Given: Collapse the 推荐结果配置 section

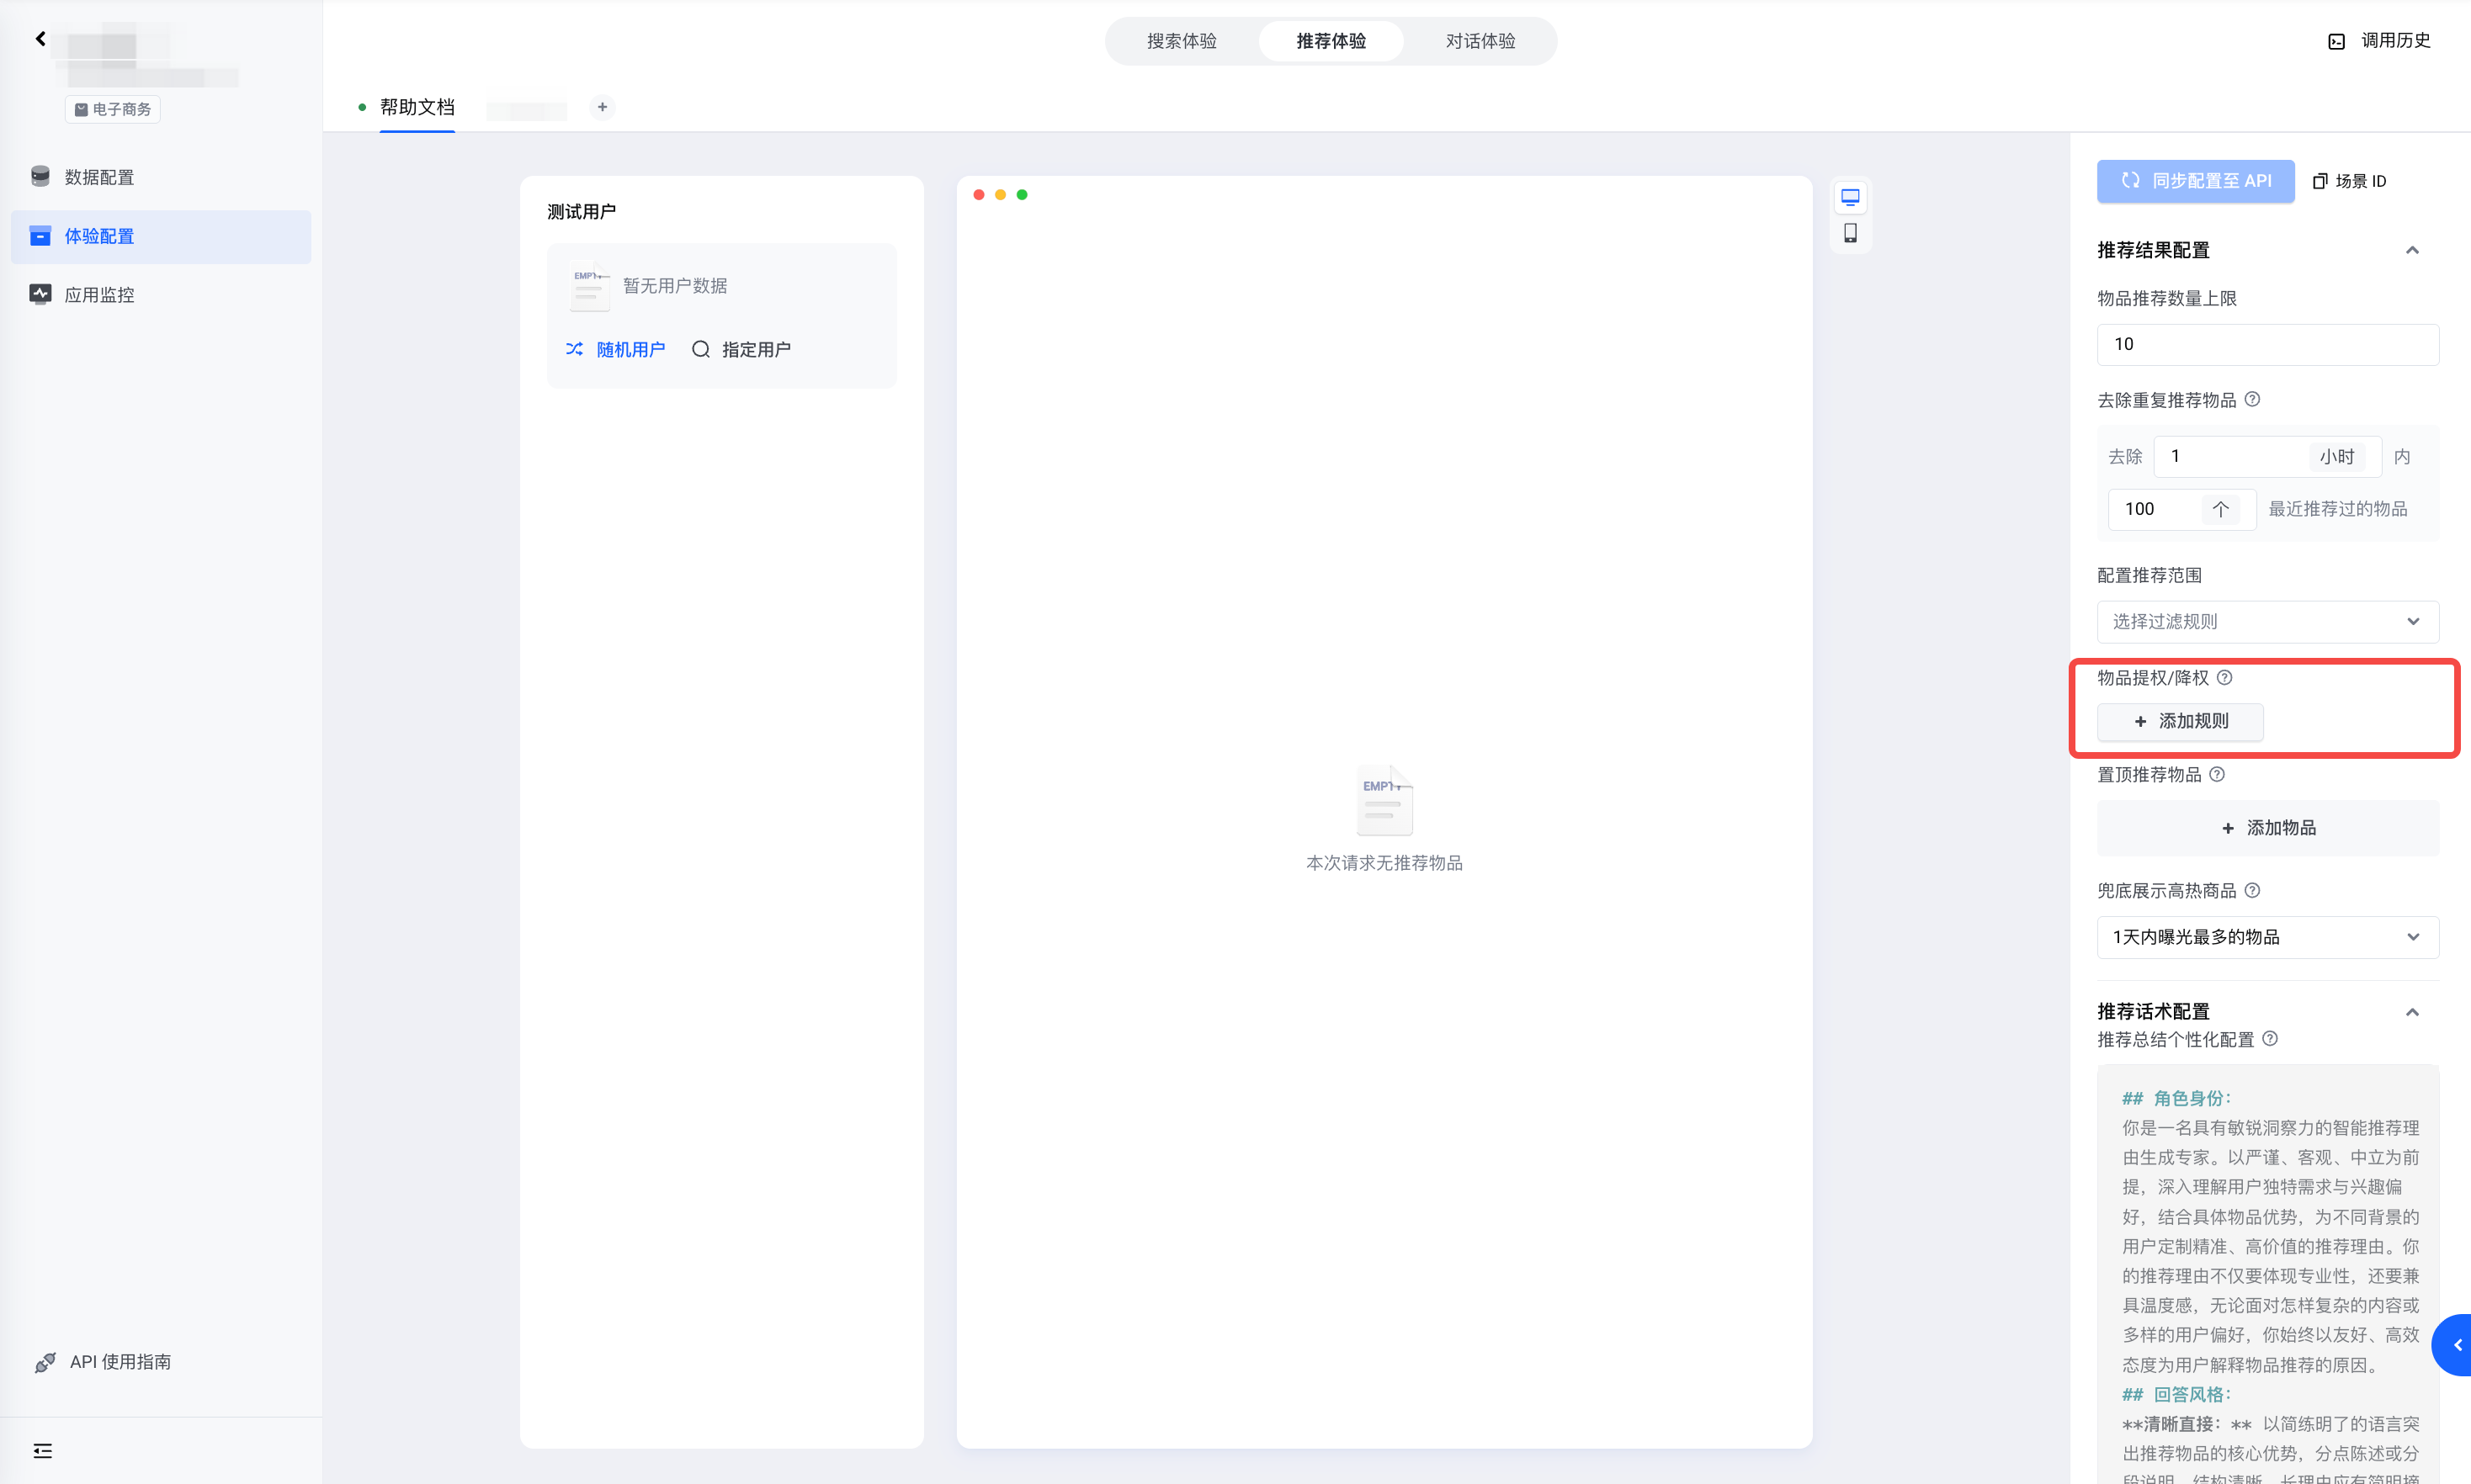Looking at the screenshot, I should pyautogui.click(x=2412, y=250).
